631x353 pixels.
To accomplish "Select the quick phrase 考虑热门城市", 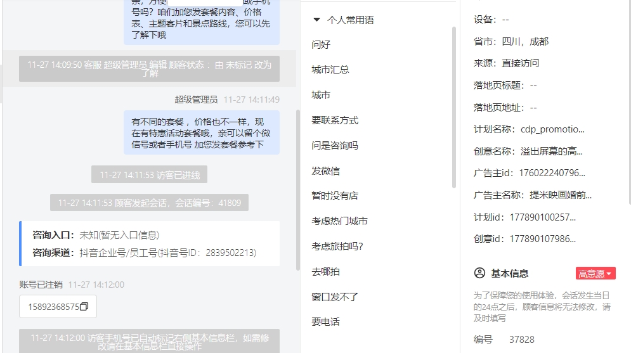I will tap(339, 221).
